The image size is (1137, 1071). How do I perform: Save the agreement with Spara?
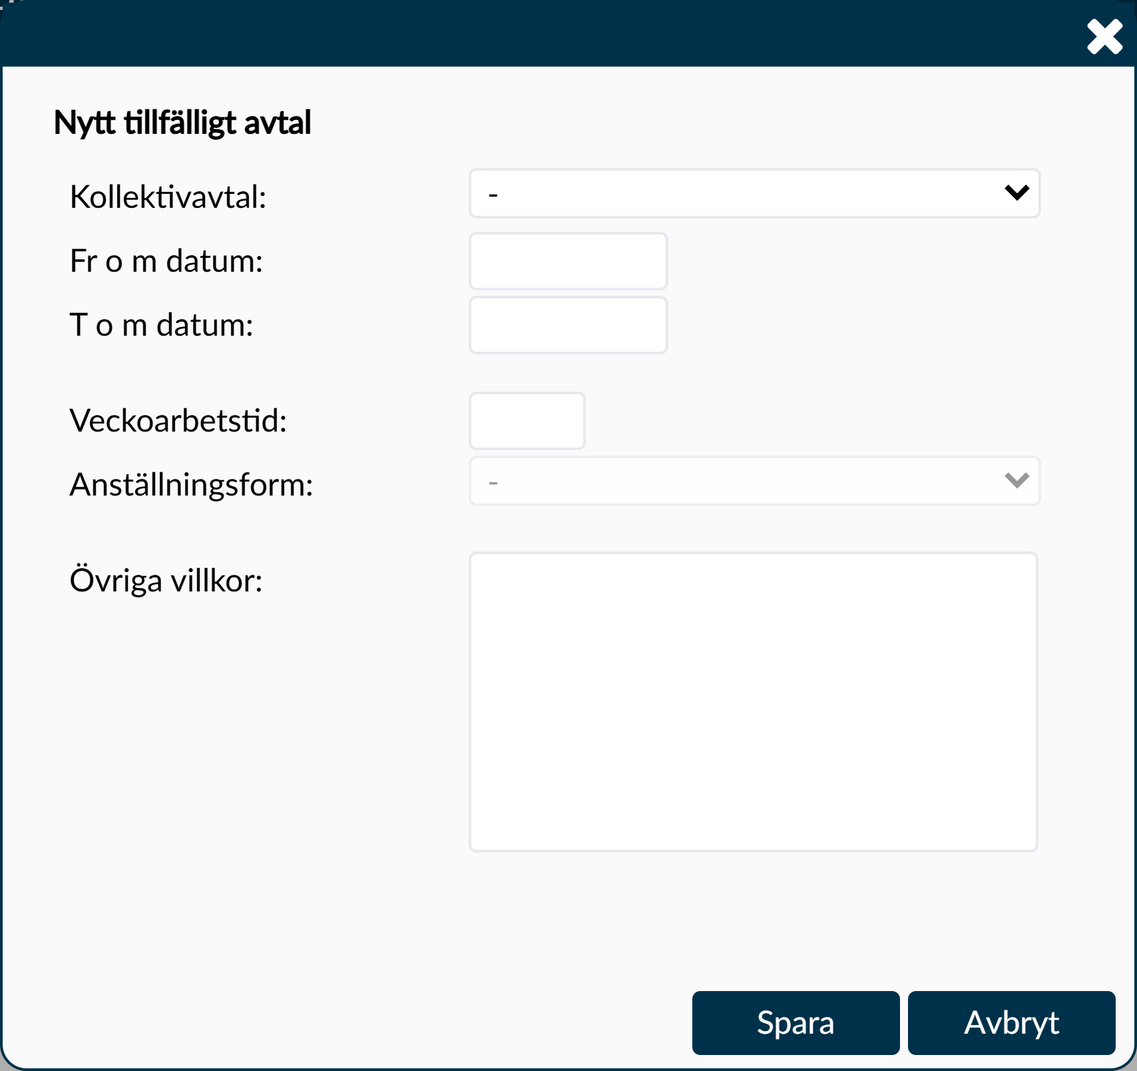(796, 1023)
